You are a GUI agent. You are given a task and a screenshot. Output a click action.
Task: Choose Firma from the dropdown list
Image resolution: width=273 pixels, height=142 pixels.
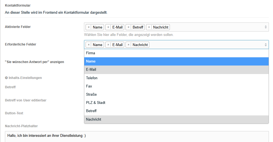click(176, 53)
